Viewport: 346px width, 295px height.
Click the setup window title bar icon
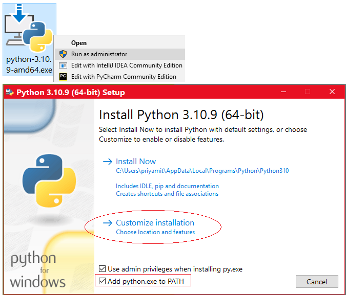click(x=10, y=92)
